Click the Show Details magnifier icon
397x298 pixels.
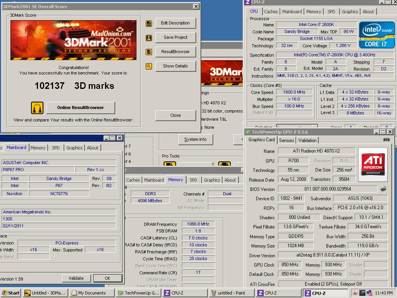[x=149, y=66]
